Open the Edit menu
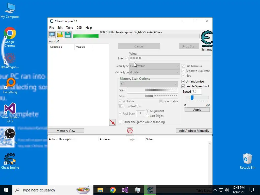Screen dimensions: 260x195 (x=60, y=28)
